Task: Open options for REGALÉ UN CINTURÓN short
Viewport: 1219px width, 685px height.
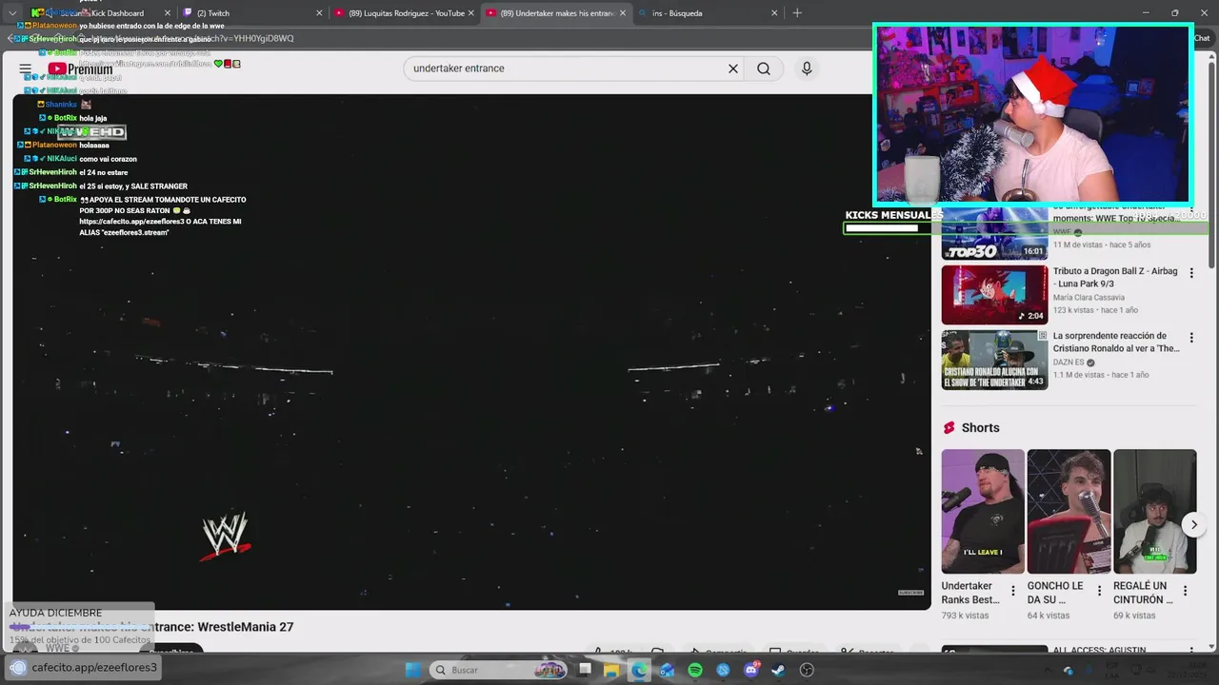Action: (1185, 591)
